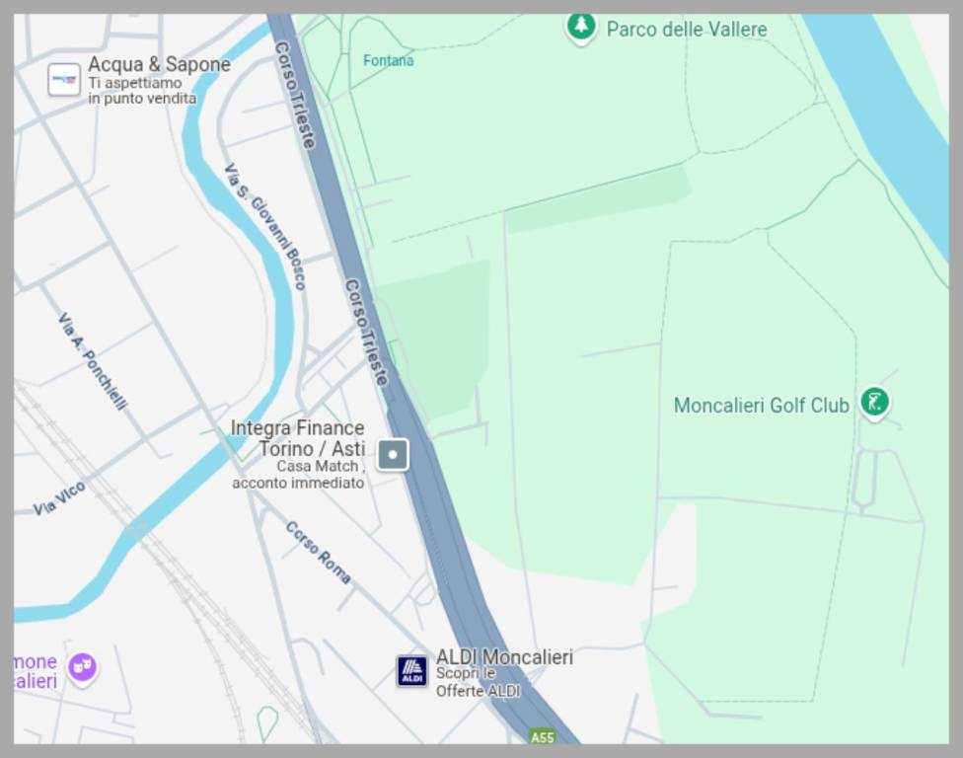Click the ALDI Moncalieri place name
The height and width of the screenshot is (758, 963).
504,656
